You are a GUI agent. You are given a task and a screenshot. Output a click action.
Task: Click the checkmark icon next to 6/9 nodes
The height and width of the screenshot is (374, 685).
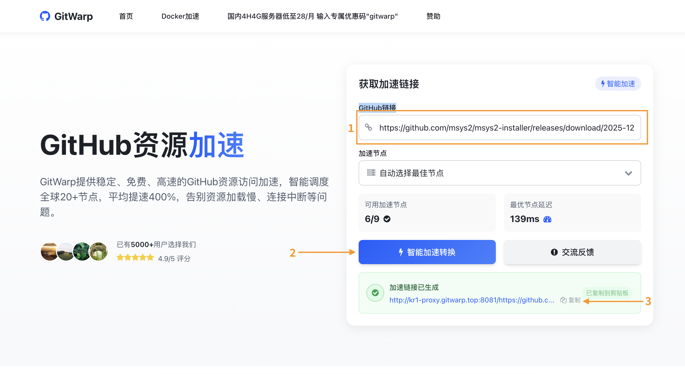[387, 219]
